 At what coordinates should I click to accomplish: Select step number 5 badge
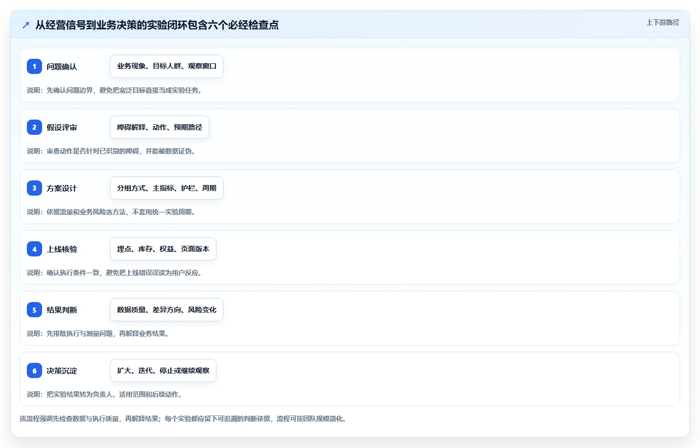(34, 310)
